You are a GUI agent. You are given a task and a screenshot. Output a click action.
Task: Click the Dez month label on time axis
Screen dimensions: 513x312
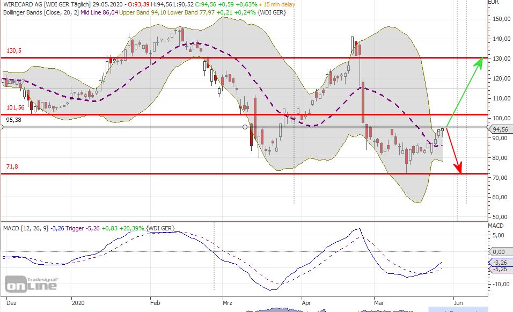coord(11,303)
